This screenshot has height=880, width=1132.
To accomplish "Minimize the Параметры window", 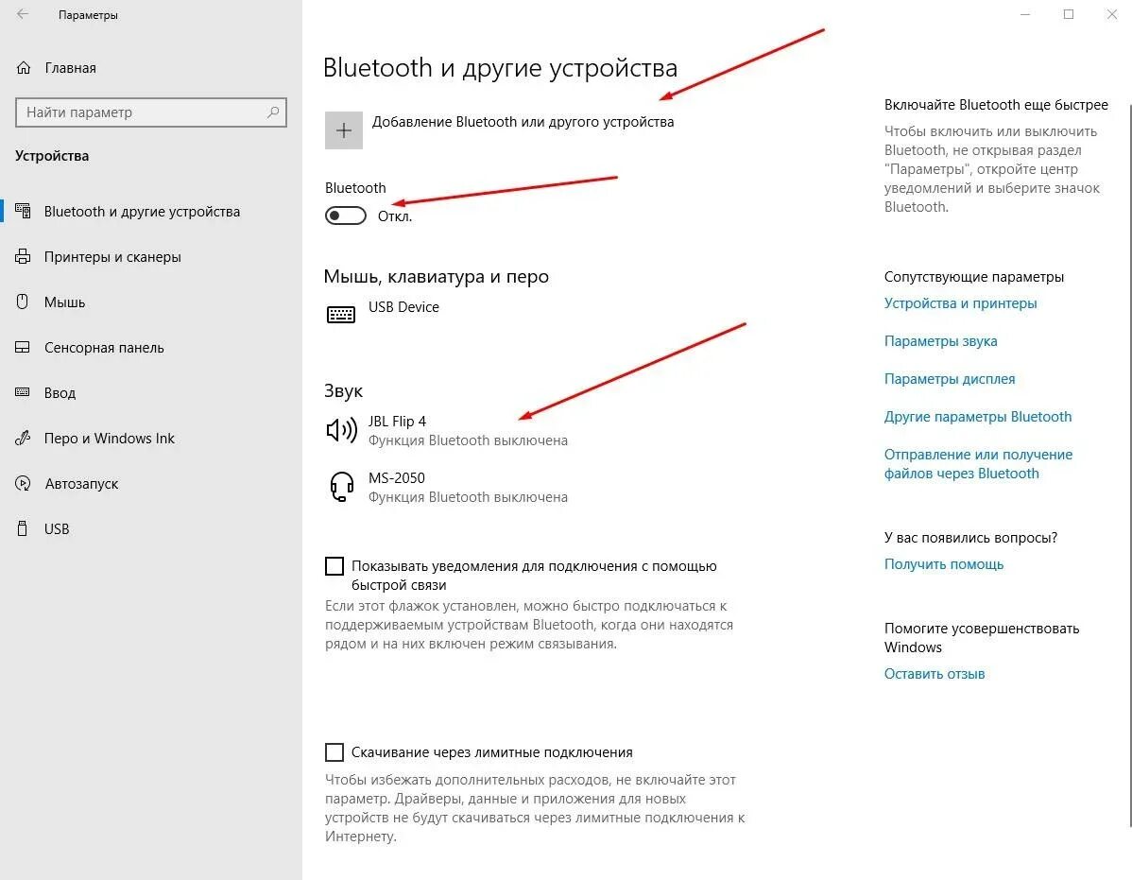I will (x=1025, y=14).
